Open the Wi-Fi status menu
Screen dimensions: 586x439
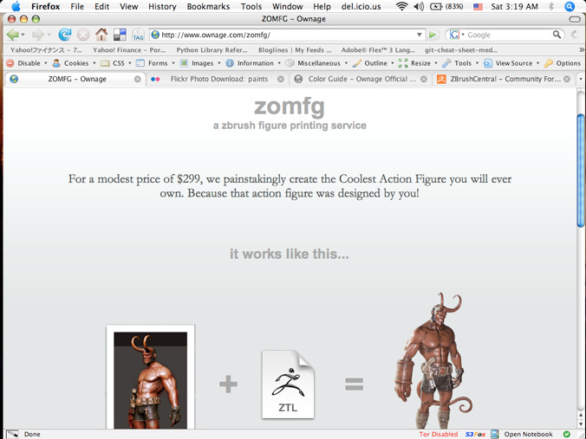[x=401, y=6]
